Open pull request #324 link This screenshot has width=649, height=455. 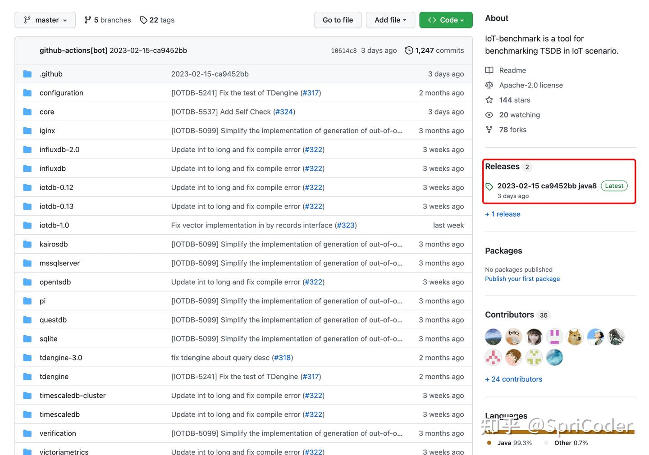284,112
